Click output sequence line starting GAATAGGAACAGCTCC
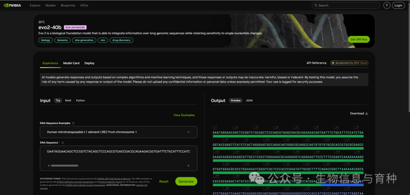Screen dimensions: 410x195 pos(288,132)
